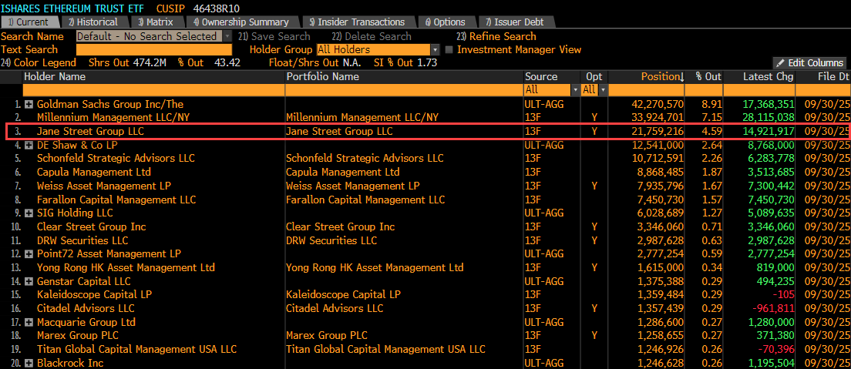Select Kaleidoscope Capital LP holder name
Screen dimensions: 851x369
pyautogui.click(x=94, y=294)
